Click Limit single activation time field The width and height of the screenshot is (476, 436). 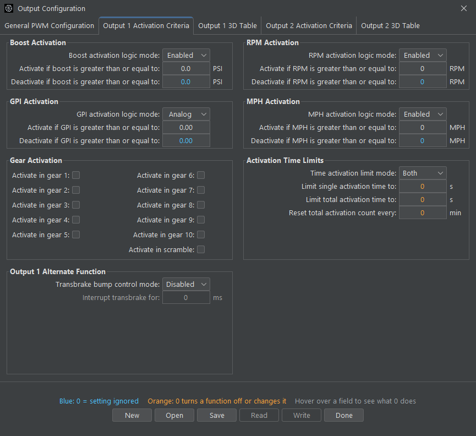coord(423,187)
